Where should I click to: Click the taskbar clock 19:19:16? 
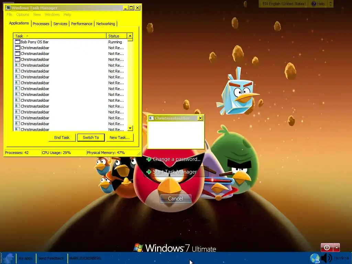341,258
